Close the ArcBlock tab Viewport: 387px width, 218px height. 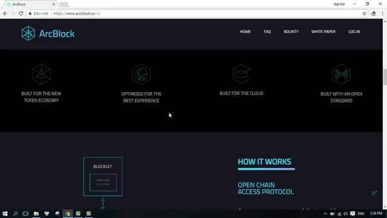54,4
